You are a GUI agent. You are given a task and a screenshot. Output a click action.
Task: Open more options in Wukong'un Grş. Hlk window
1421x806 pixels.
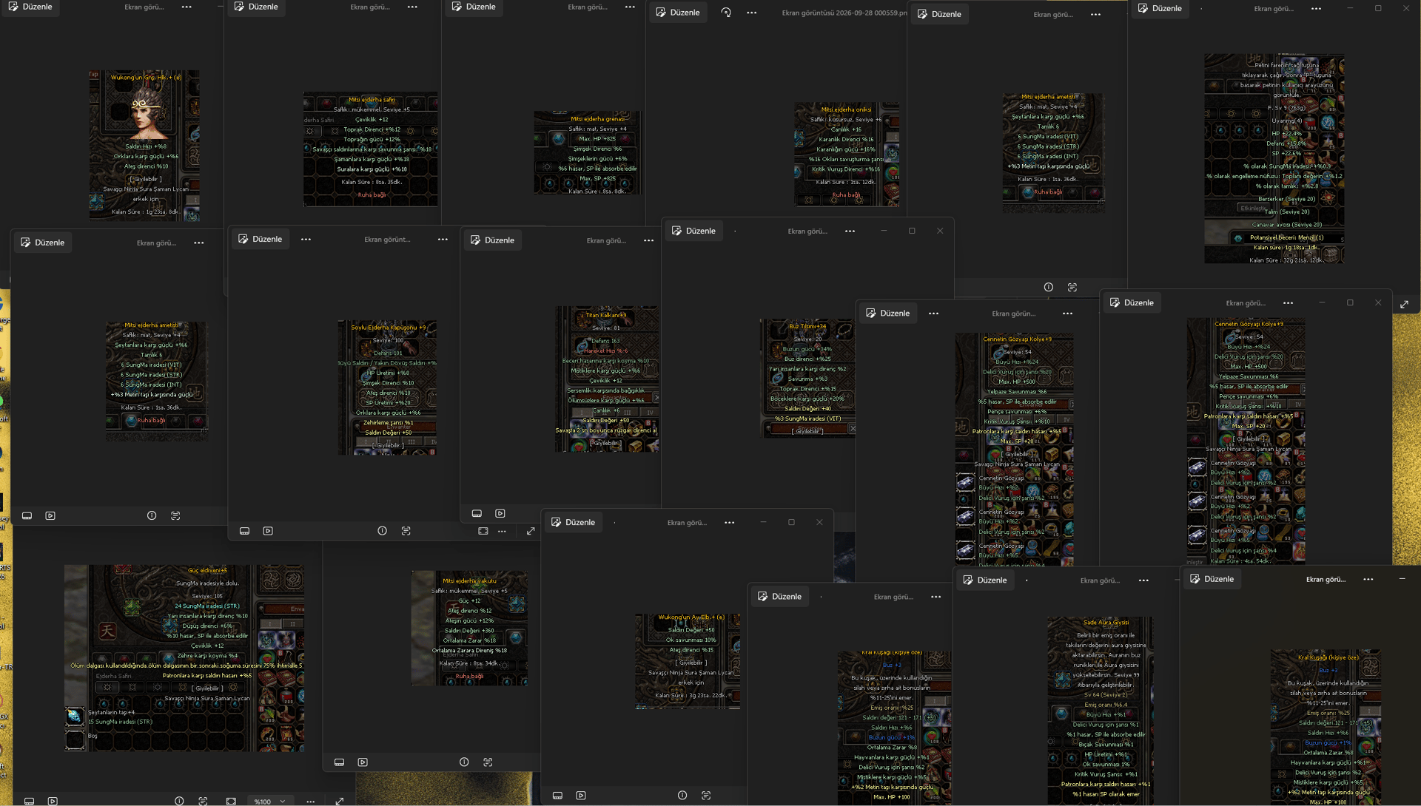(x=187, y=7)
